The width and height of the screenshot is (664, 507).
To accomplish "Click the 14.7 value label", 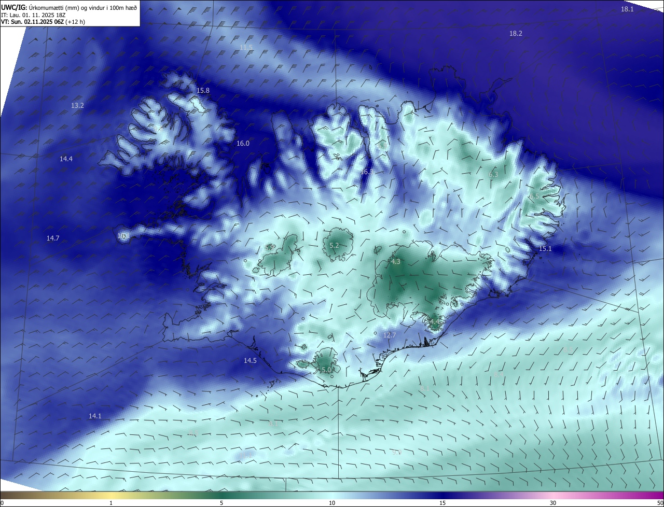I will tap(53, 238).
